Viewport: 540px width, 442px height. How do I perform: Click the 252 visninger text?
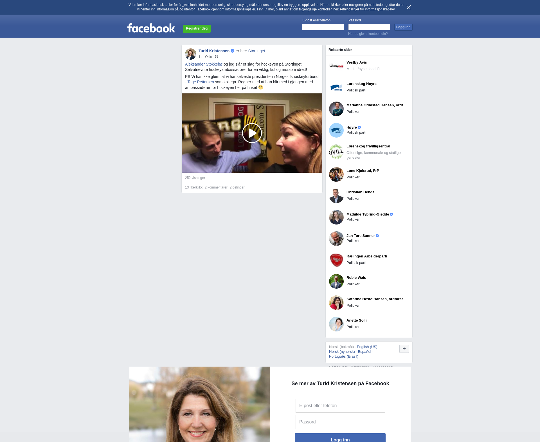(x=195, y=178)
